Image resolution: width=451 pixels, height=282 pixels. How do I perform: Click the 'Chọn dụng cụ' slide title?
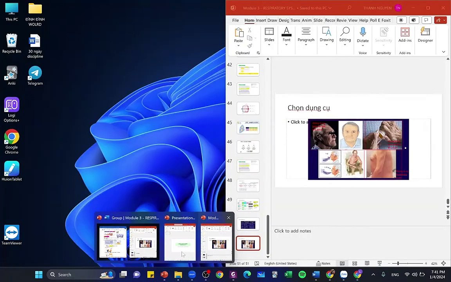[308, 108]
